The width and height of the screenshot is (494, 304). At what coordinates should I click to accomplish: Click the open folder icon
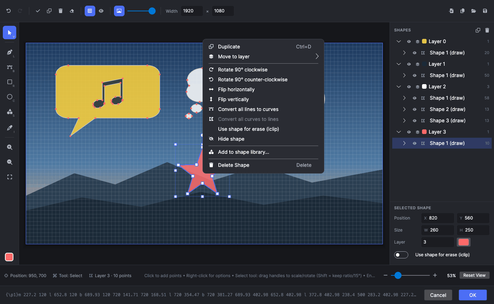point(474,11)
